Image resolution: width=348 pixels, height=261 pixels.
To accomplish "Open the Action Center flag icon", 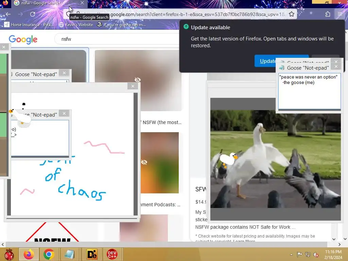I will click(299, 255).
